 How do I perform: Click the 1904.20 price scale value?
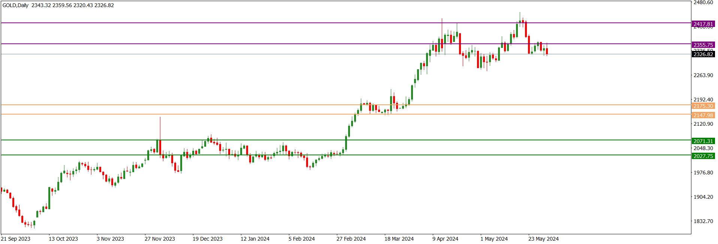pyautogui.click(x=703, y=197)
